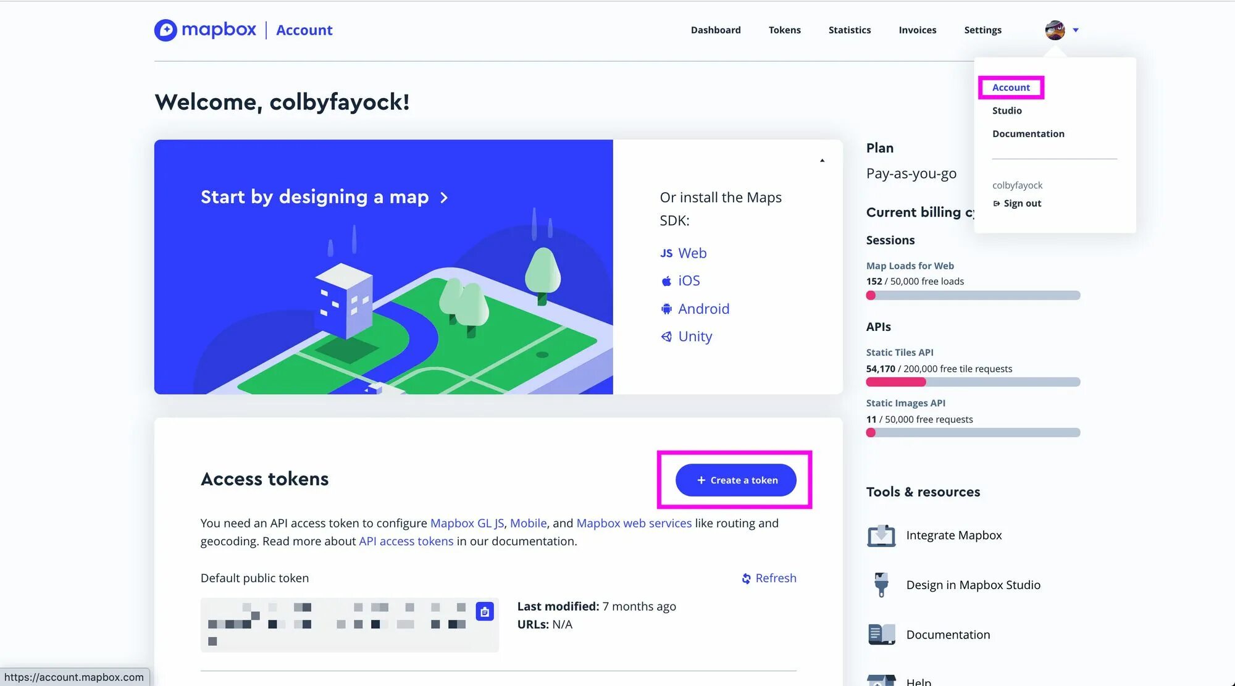Click the Integrate Mapbox icon
This screenshot has width=1235, height=686.
tap(881, 535)
